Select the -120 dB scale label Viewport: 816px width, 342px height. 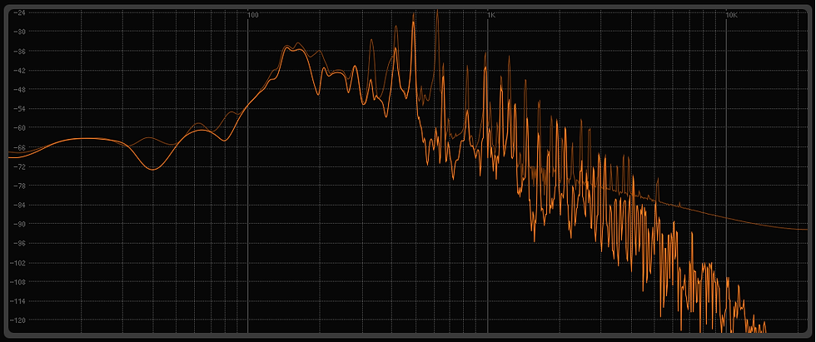pyautogui.click(x=19, y=320)
